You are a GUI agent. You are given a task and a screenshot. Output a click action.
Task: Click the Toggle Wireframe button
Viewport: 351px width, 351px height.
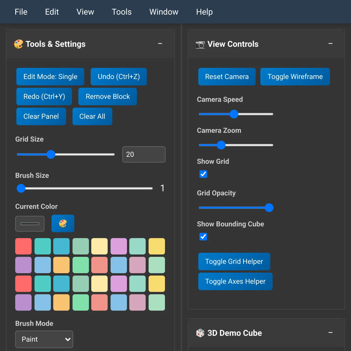[295, 77]
